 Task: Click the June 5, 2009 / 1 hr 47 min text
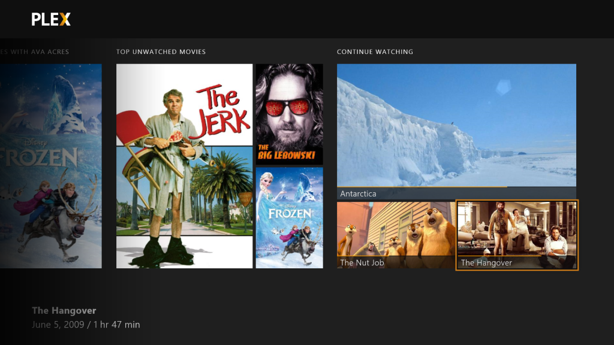[x=86, y=325]
